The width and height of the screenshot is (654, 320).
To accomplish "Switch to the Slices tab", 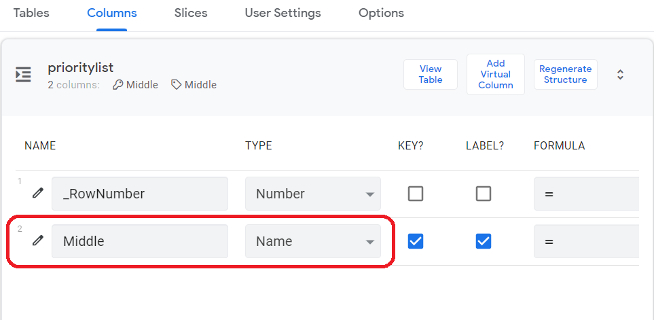I will tap(191, 13).
